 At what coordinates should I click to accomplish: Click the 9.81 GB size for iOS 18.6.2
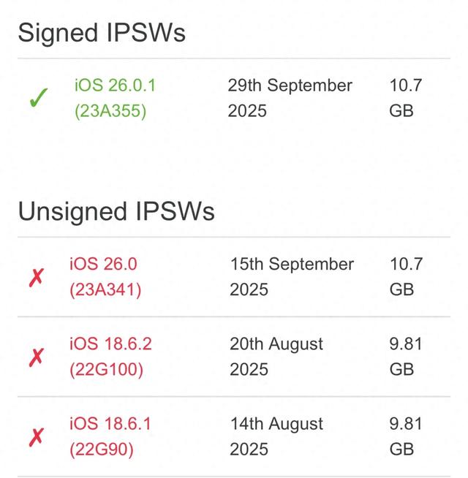(406, 357)
